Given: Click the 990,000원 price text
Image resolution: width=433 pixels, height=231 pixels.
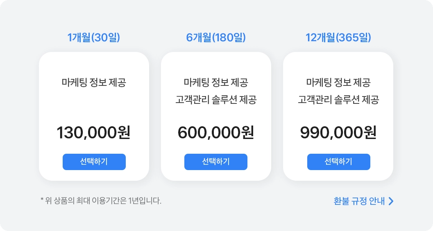Looking at the screenshot, I should 338,132.
